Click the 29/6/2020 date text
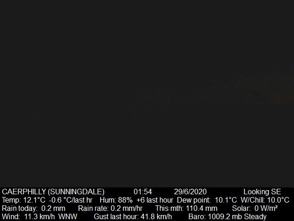The height and width of the screenshot is (221, 294). tap(190, 192)
